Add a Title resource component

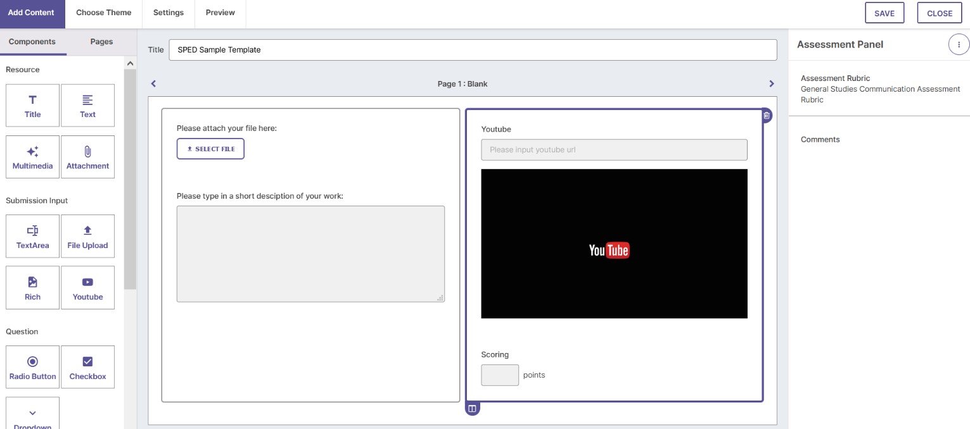(x=32, y=106)
